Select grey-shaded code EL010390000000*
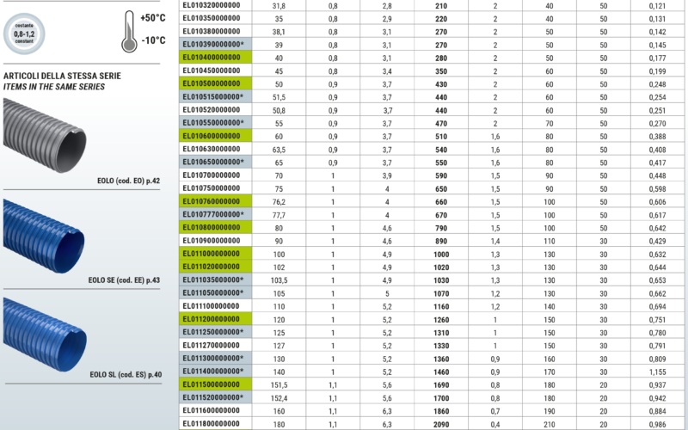Viewport: 688px width, 430px height. [213, 45]
